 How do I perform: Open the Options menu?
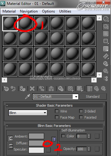tap(48, 11)
